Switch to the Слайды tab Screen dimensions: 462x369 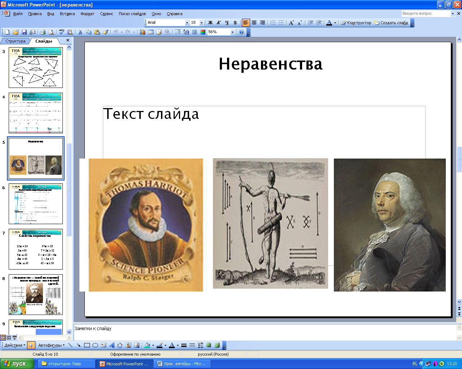[x=44, y=41]
